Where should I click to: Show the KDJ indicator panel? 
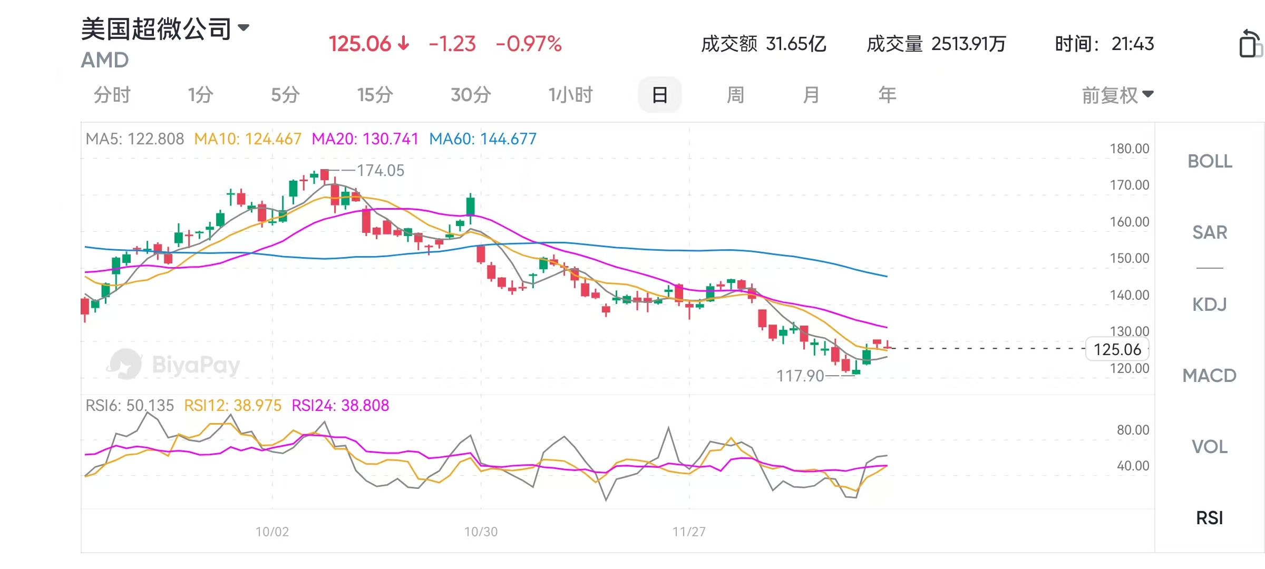tap(1210, 305)
